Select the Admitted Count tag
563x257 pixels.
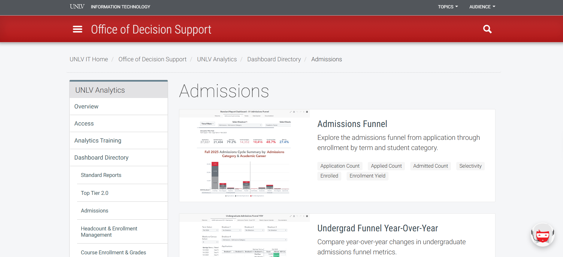pyautogui.click(x=431, y=166)
